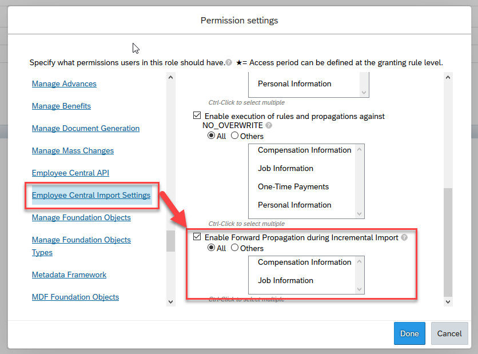The image size is (478, 354).
Task: Click right panel scrollbar down arrow
Action: click(x=448, y=302)
